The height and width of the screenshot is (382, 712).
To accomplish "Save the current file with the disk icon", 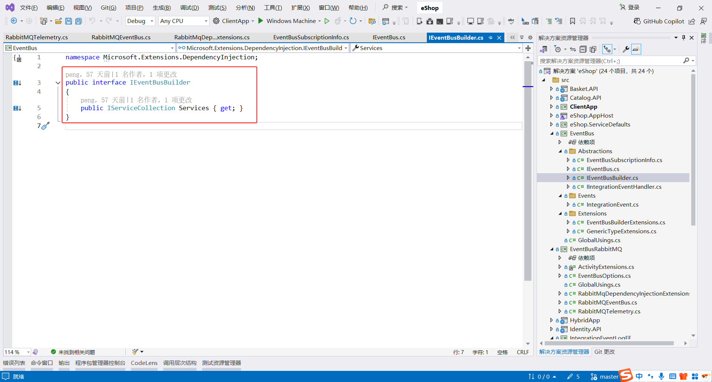I will click(68, 21).
